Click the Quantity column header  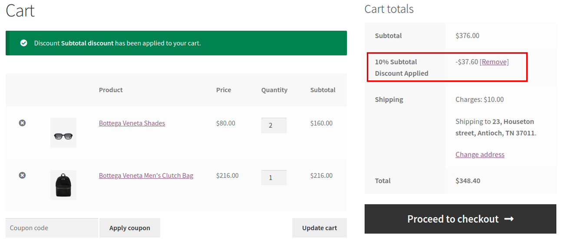[x=274, y=90]
